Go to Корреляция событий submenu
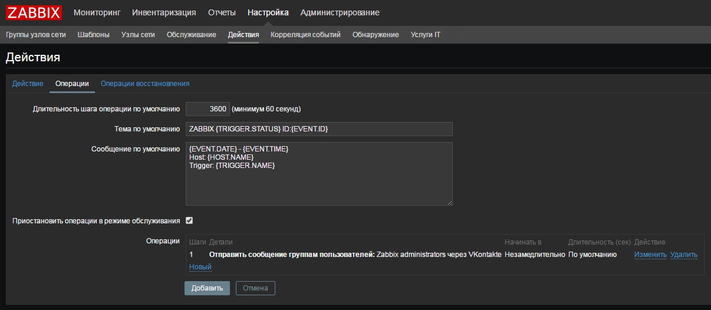 click(x=305, y=35)
